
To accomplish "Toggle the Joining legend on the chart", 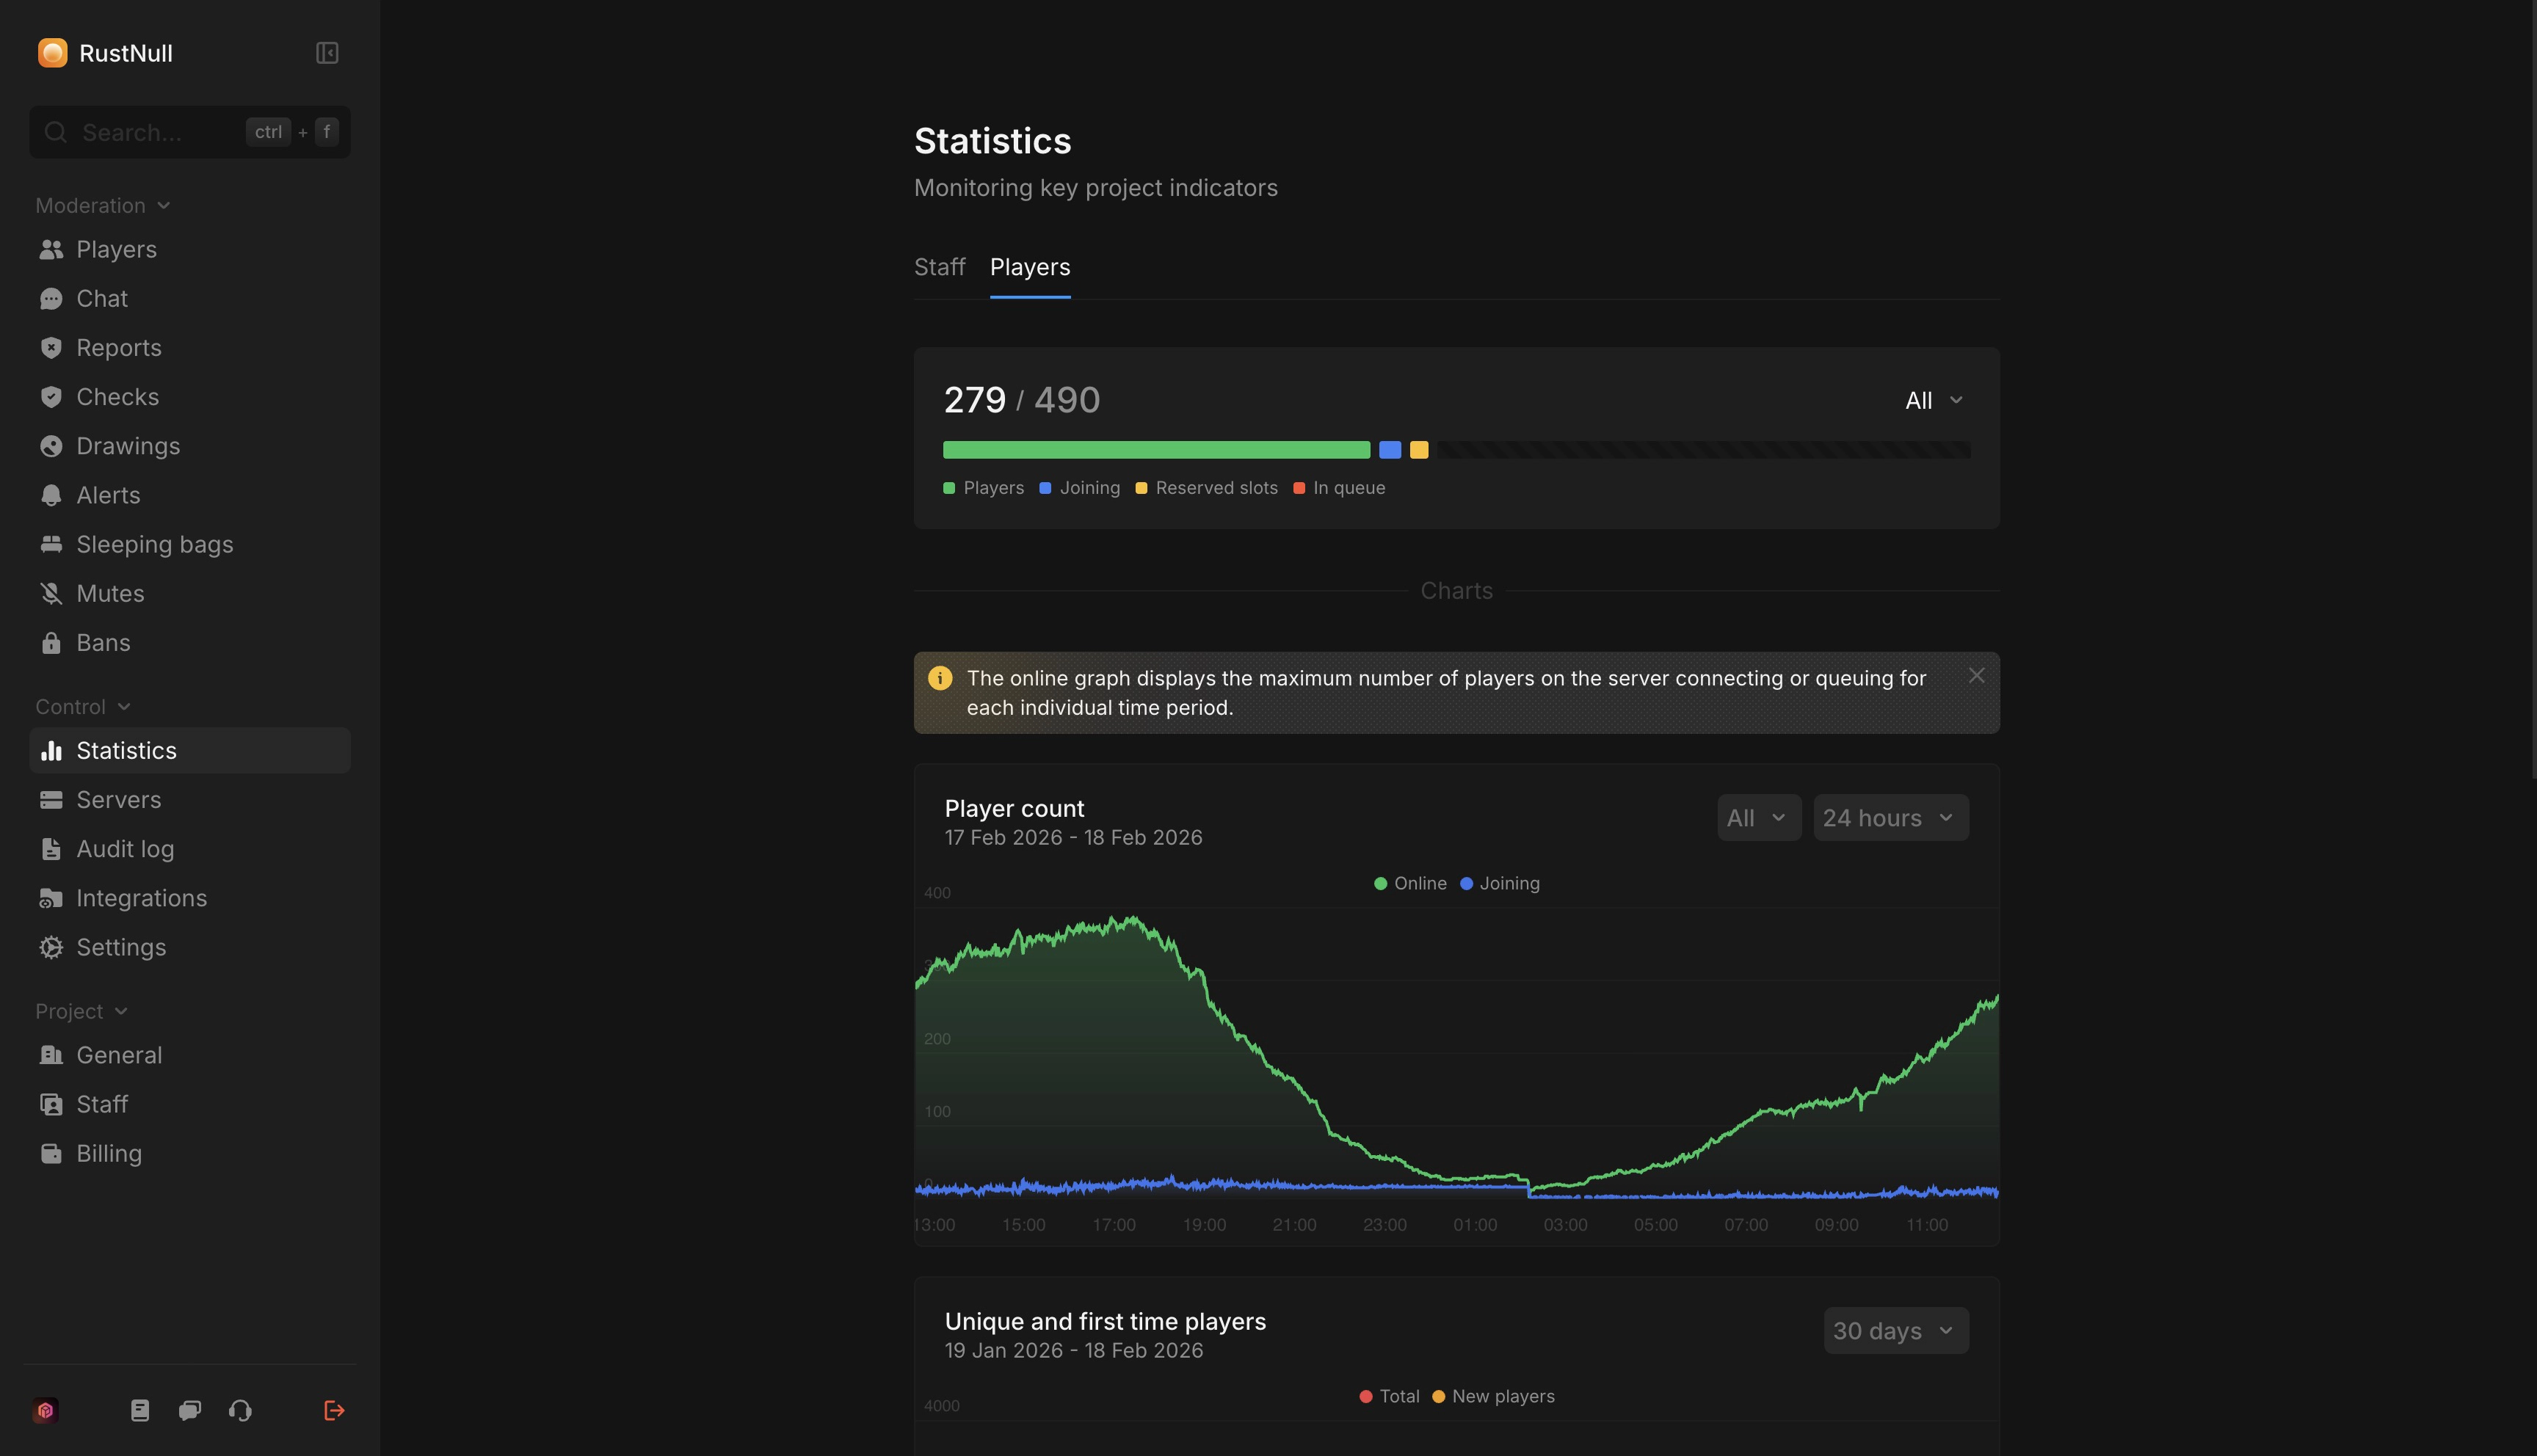I will coord(1499,883).
